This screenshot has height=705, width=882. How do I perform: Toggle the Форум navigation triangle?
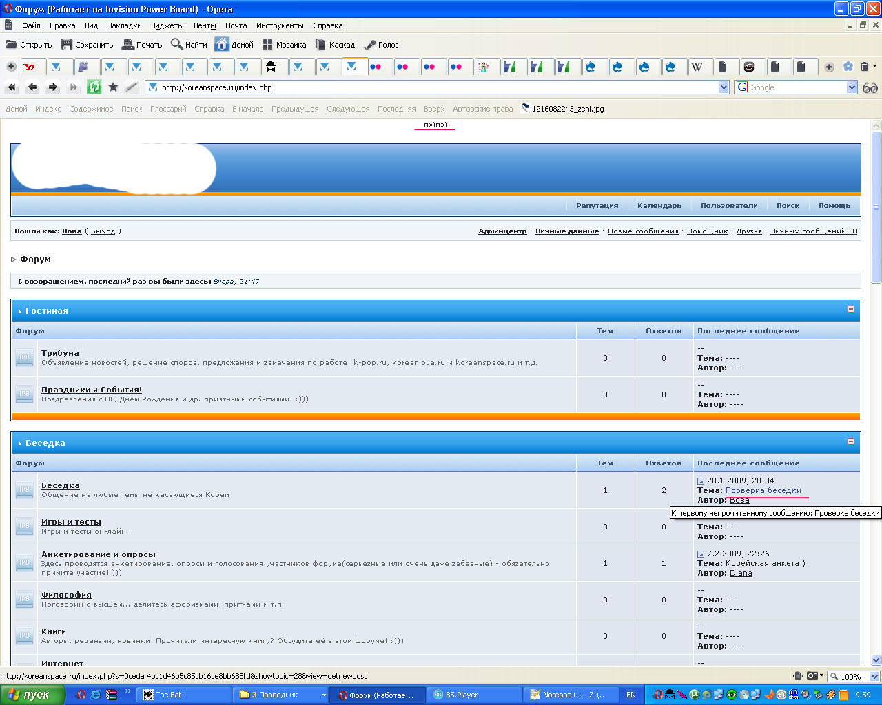(x=13, y=260)
